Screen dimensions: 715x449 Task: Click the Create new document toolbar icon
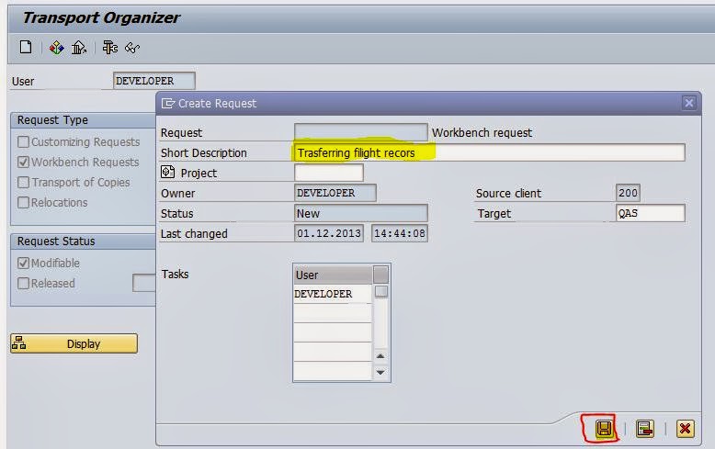point(26,47)
